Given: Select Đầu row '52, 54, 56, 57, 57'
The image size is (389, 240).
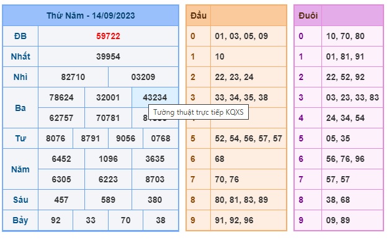Looking at the screenshot, I should [249, 138].
